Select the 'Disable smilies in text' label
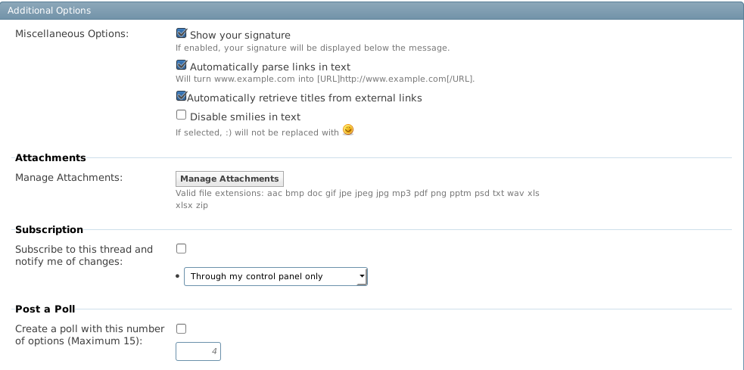The image size is (744, 370). 245,117
